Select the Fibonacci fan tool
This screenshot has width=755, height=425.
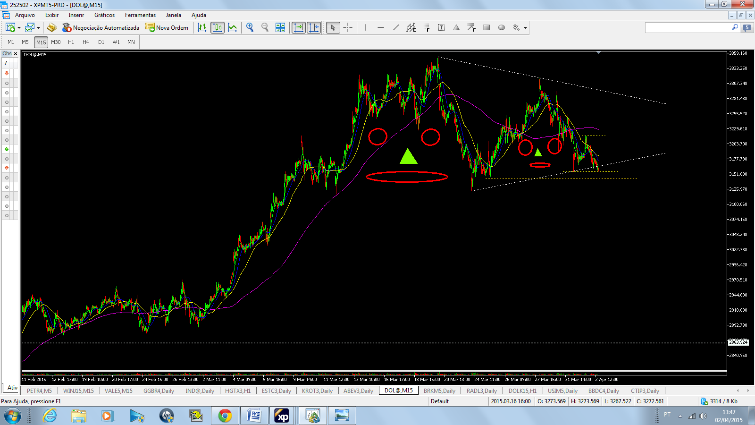[x=471, y=27]
